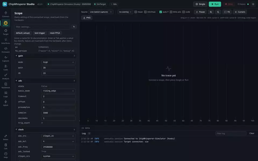
Task: Open the Logic sidebar panel
Action: click(x=6, y=94)
